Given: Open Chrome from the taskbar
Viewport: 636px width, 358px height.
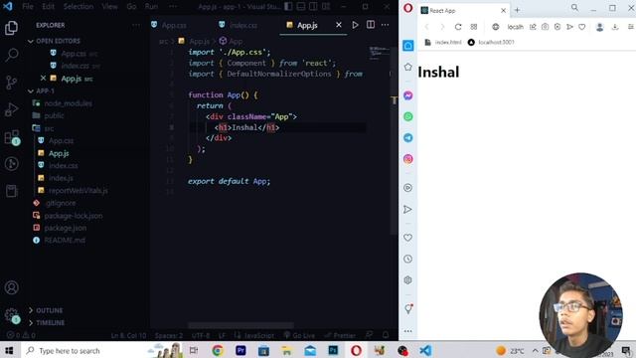Looking at the screenshot, I should (218, 350).
